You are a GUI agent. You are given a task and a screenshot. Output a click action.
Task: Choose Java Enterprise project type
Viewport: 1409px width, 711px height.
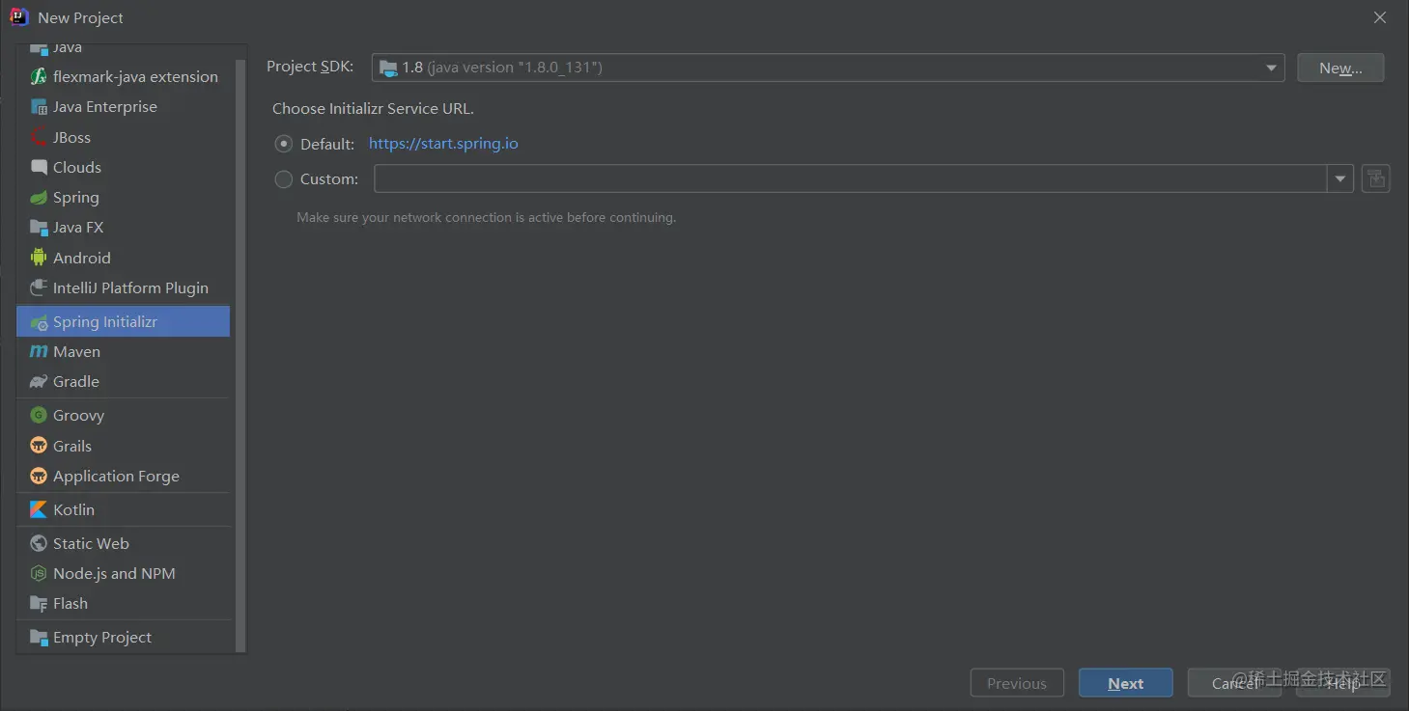coord(123,106)
